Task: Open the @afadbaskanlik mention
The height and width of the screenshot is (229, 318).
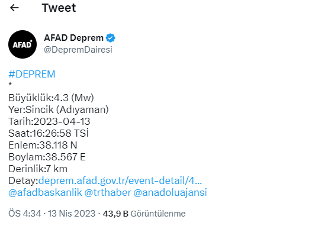Action: (45, 192)
